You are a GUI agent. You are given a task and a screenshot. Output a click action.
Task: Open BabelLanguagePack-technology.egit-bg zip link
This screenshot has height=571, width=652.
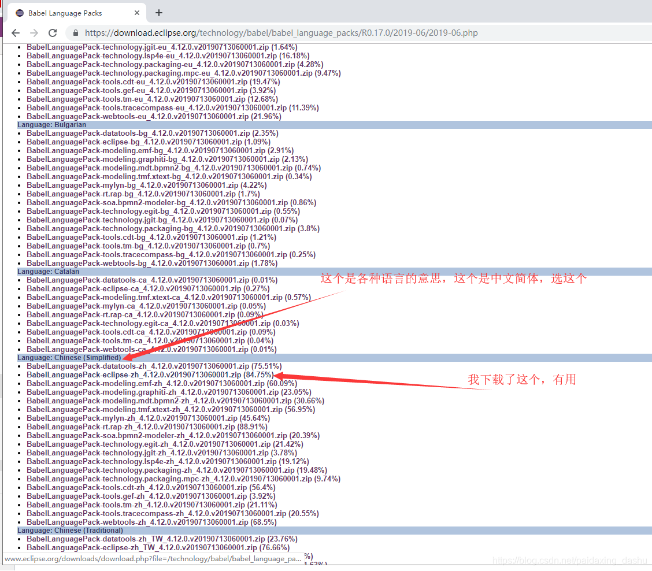[164, 212]
